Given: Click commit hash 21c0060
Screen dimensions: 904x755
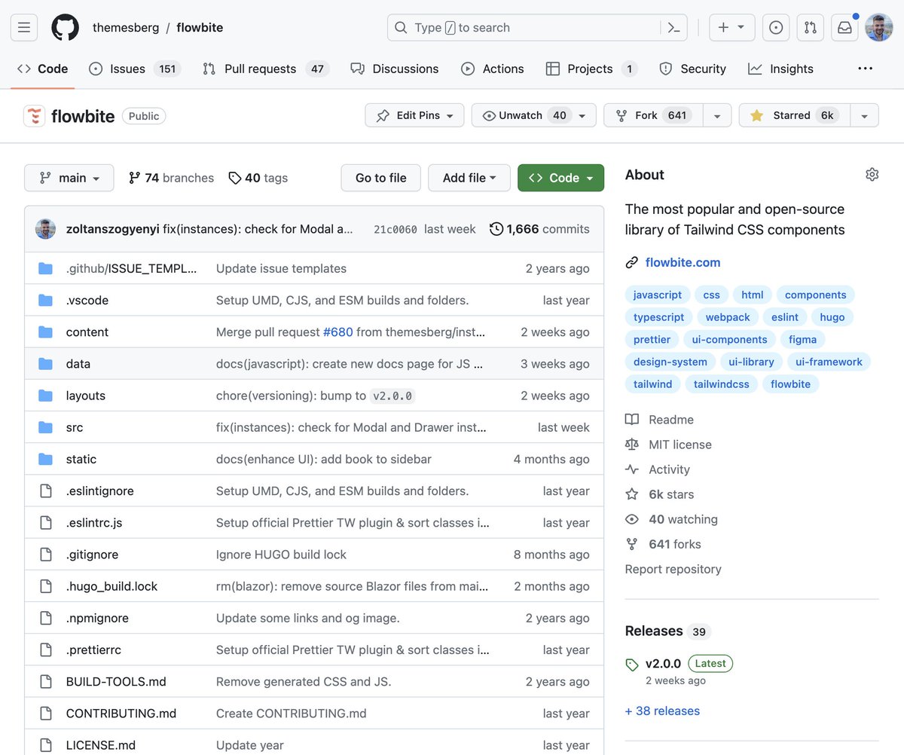Looking at the screenshot, I should coord(395,230).
